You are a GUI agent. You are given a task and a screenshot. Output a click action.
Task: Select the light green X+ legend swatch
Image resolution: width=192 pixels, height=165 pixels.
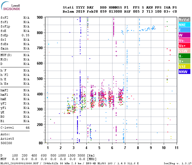184,61
